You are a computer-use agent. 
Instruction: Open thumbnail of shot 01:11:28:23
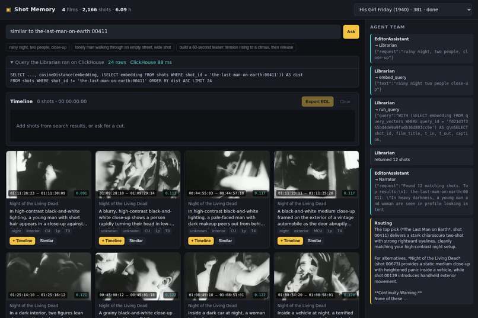(49, 174)
